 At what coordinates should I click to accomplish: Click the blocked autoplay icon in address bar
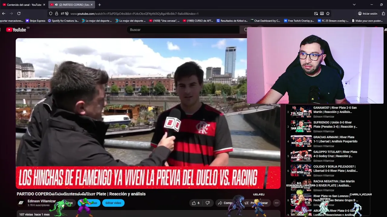(x=67, y=14)
